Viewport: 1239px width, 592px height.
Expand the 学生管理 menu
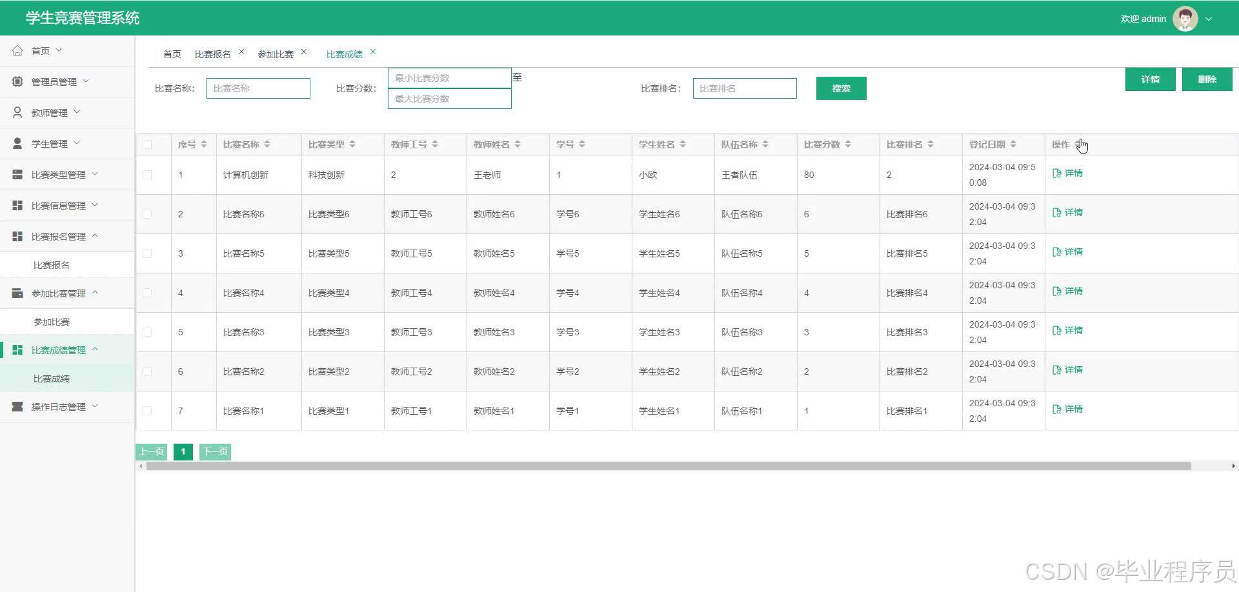[x=77, y=143]
